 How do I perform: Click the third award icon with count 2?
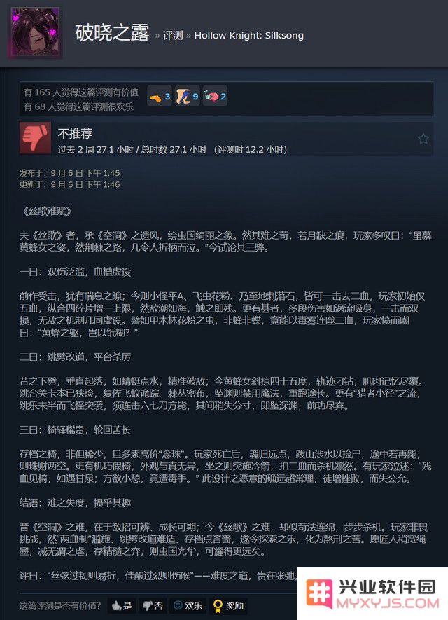(x=215, y=96)
